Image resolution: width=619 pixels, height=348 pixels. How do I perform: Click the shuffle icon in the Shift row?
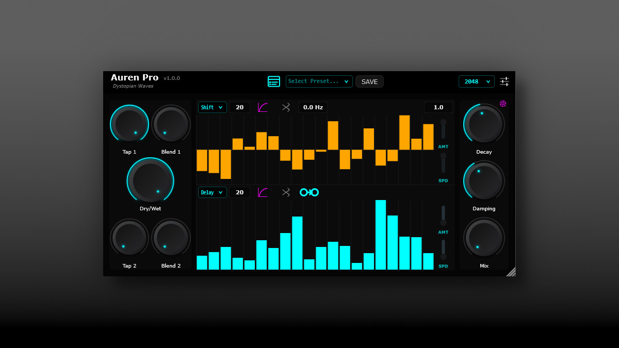coord(286,107)
